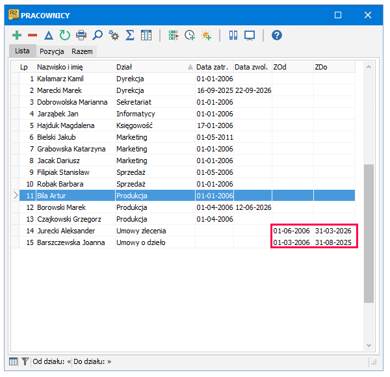The height and width of the screenshot is (377, 390).
Task: Click the green list with red arrow icon
Action: [x=174, y=35]
